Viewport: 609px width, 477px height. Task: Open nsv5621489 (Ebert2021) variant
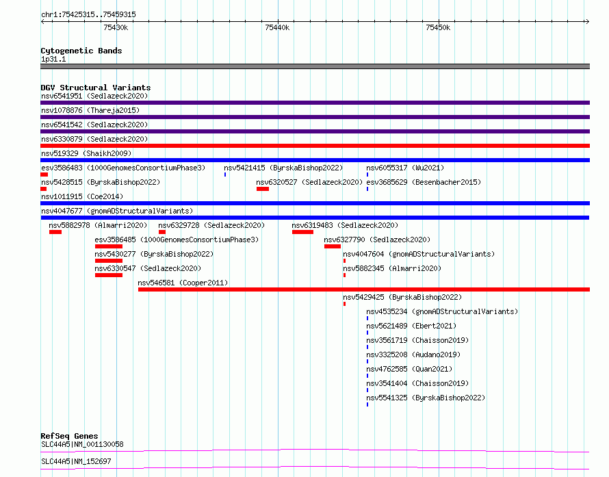(411, 326)
